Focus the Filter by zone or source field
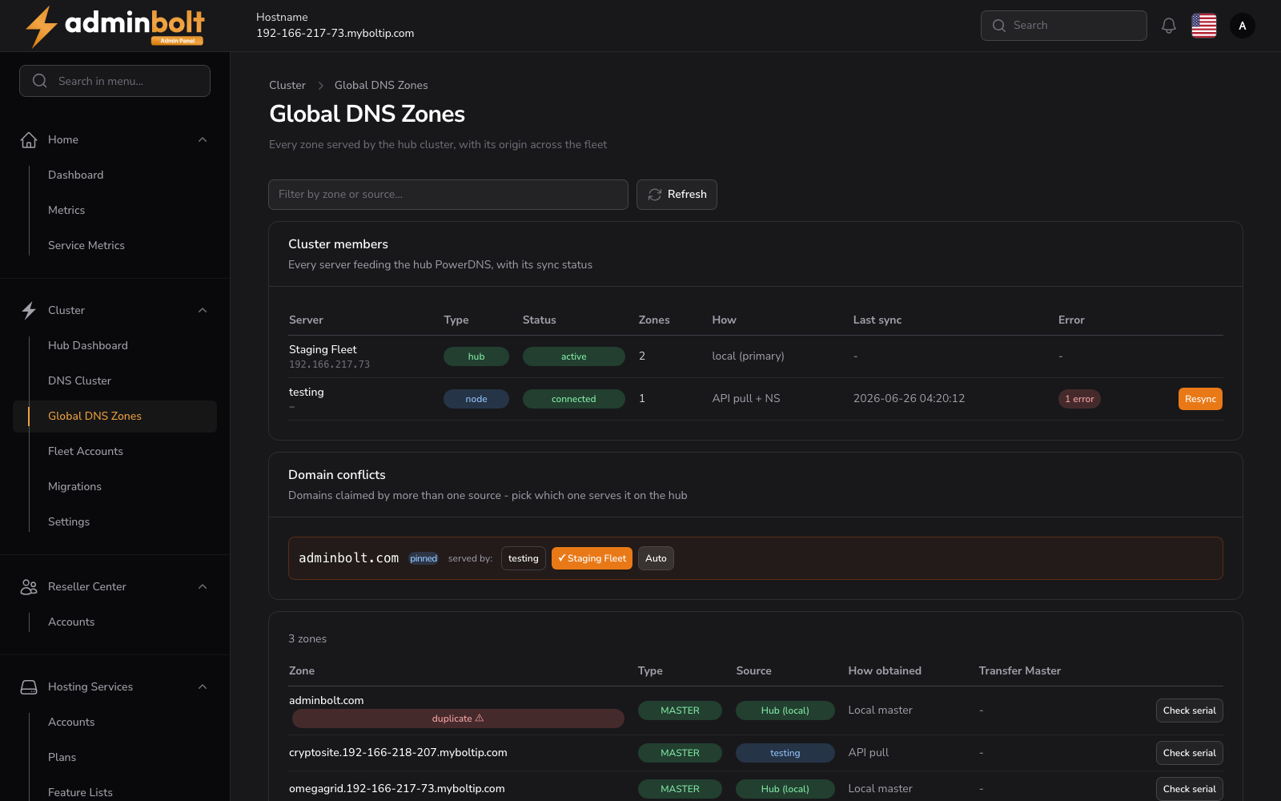Image resolution: width=1281 pixels, height=801 pixels. [448, 195]
